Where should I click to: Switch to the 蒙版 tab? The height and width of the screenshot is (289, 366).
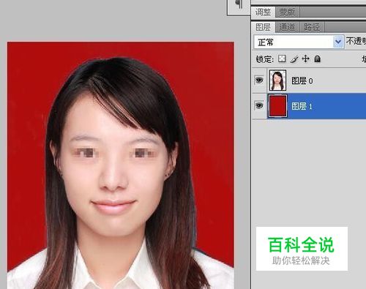pyautogui.click(x=287, y=12)
